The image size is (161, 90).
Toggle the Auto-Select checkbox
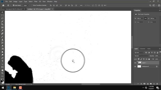14,5
